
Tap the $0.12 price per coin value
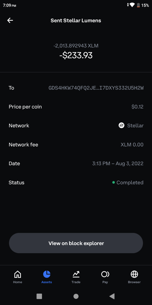point(137,107)
